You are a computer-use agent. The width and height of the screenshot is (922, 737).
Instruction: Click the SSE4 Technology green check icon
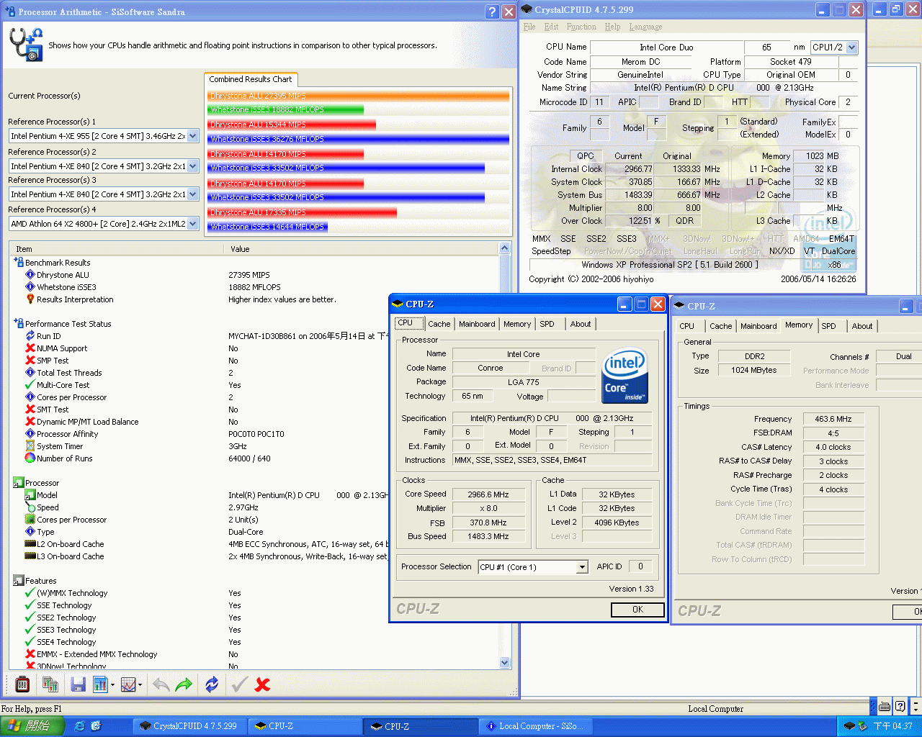pyautogui.click(x=30, y=641)
